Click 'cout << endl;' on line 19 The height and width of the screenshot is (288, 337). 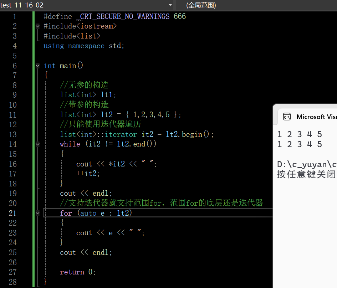(x=86, y=193)
